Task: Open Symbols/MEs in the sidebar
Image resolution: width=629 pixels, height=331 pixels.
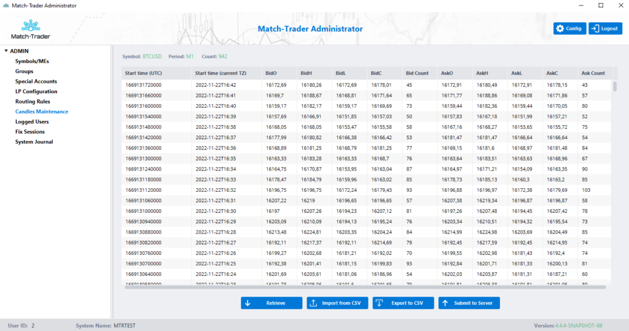Action: click(32, 61)
